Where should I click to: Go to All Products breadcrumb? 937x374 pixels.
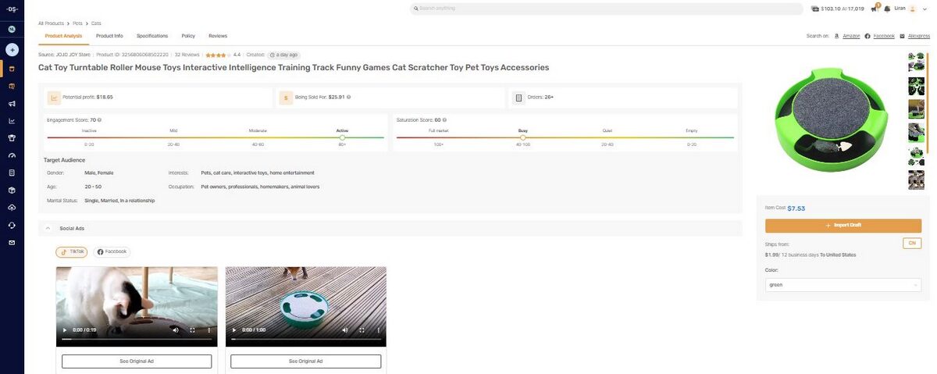pyautogui.click(x=51, y=23)
